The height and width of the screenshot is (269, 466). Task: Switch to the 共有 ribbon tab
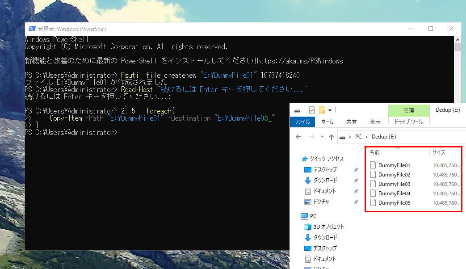(351, 122)
